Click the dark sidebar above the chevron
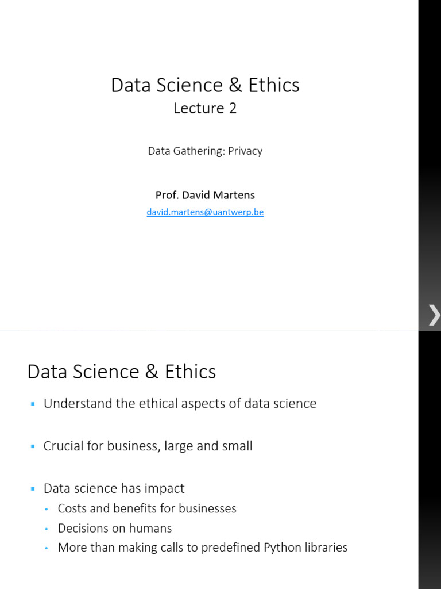Viewport: 441px width, 589px height. pyautogui.click(x=429, y=144)
